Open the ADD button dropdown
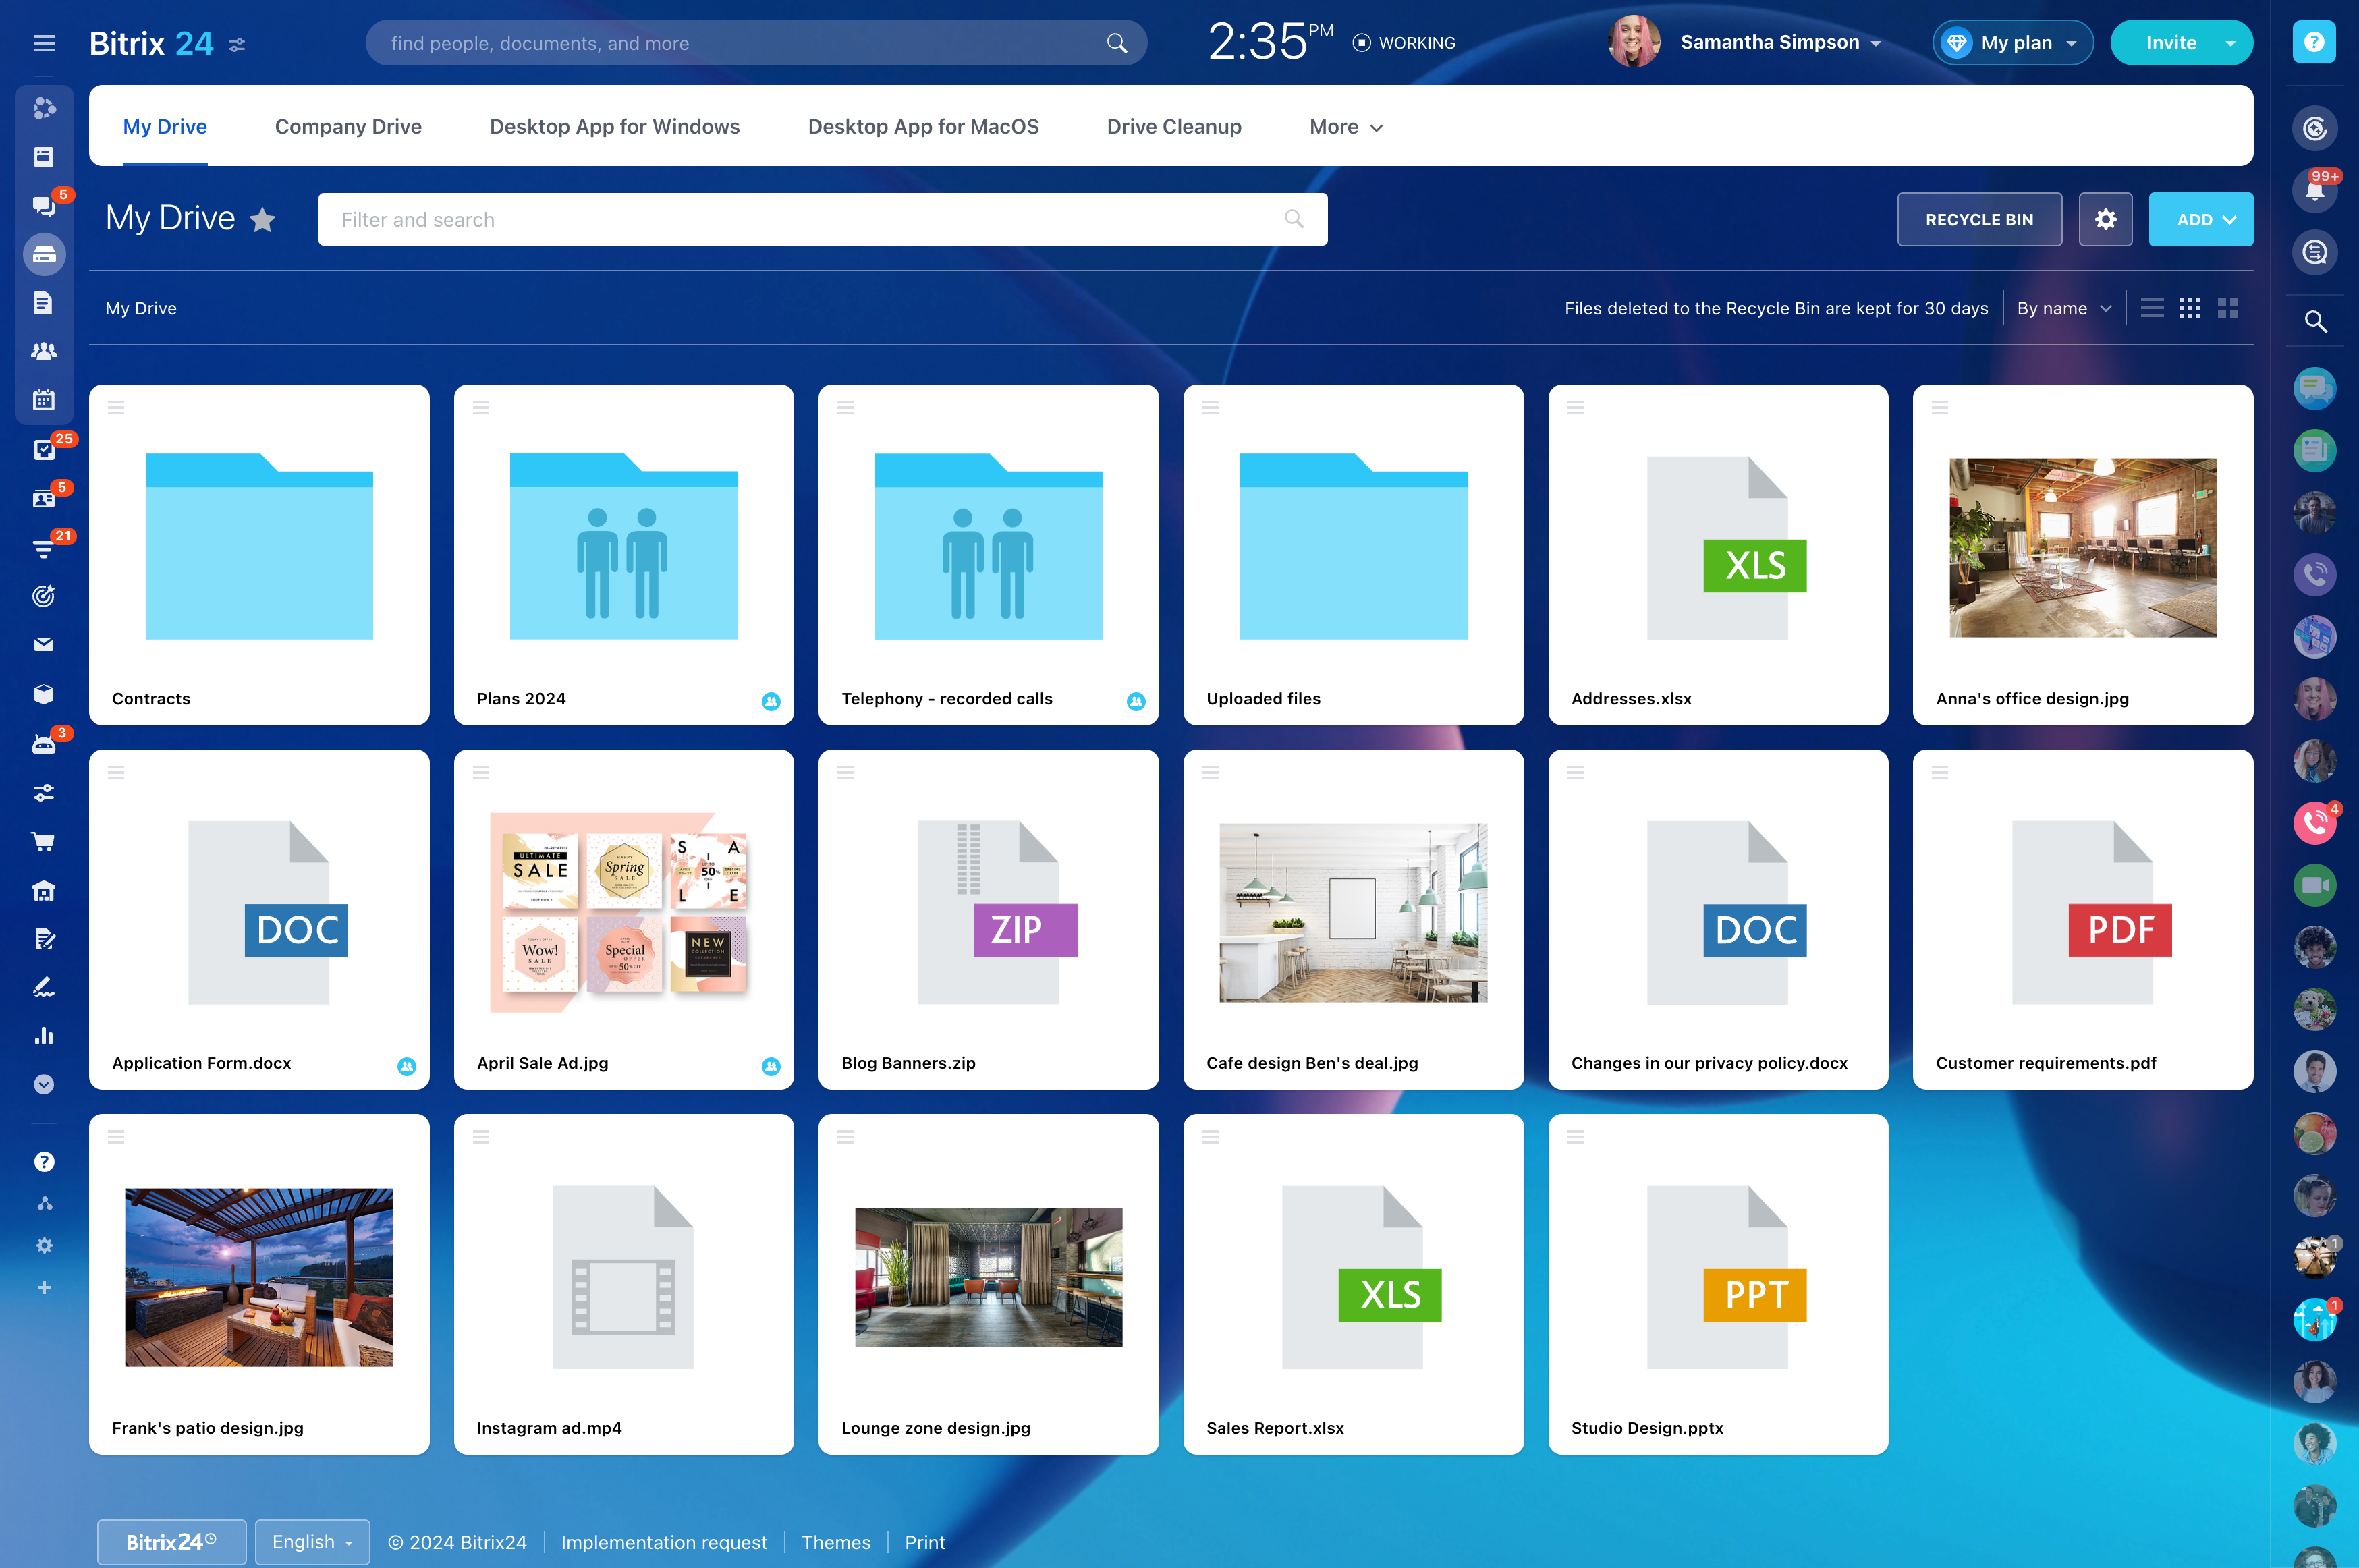The height and width of the screenshot is (1568, 2359). 2200,219
